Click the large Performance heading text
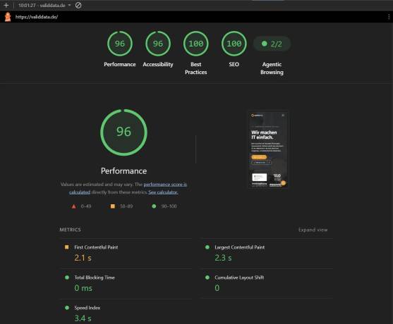393x324 pixels. [123, 171]
